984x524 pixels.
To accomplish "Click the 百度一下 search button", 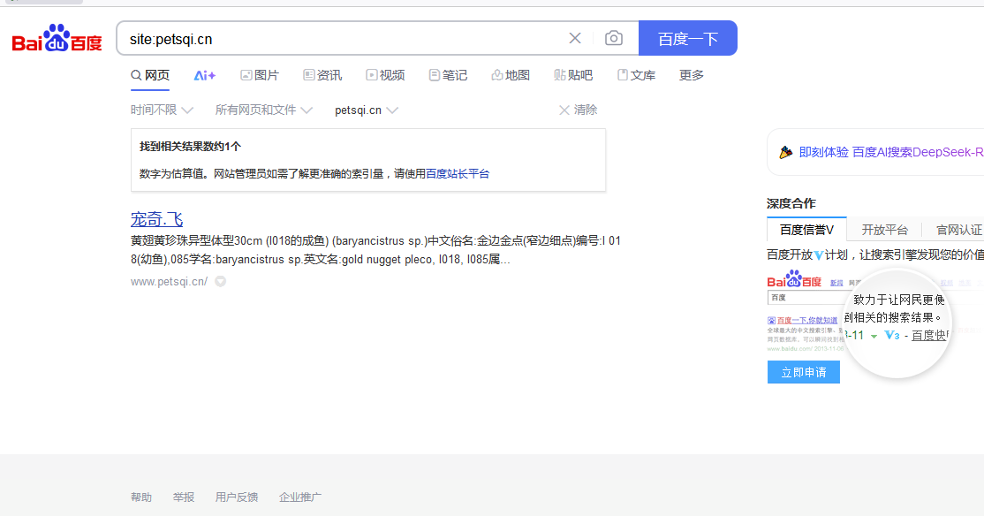I will 688,38.
